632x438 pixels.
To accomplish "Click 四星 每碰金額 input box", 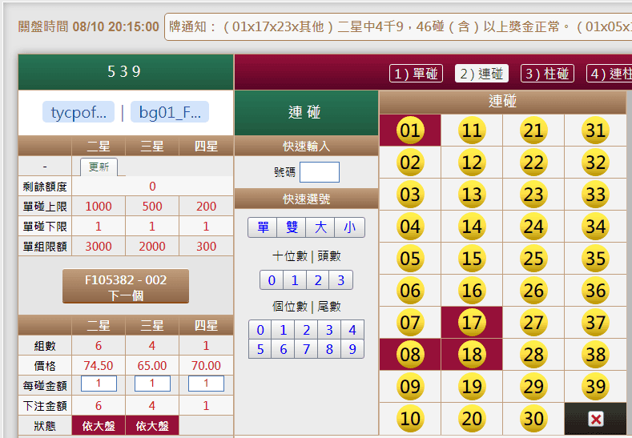I will (x=206, y=384).
